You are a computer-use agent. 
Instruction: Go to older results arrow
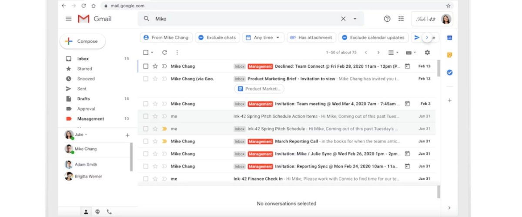[x=378, y=53]
